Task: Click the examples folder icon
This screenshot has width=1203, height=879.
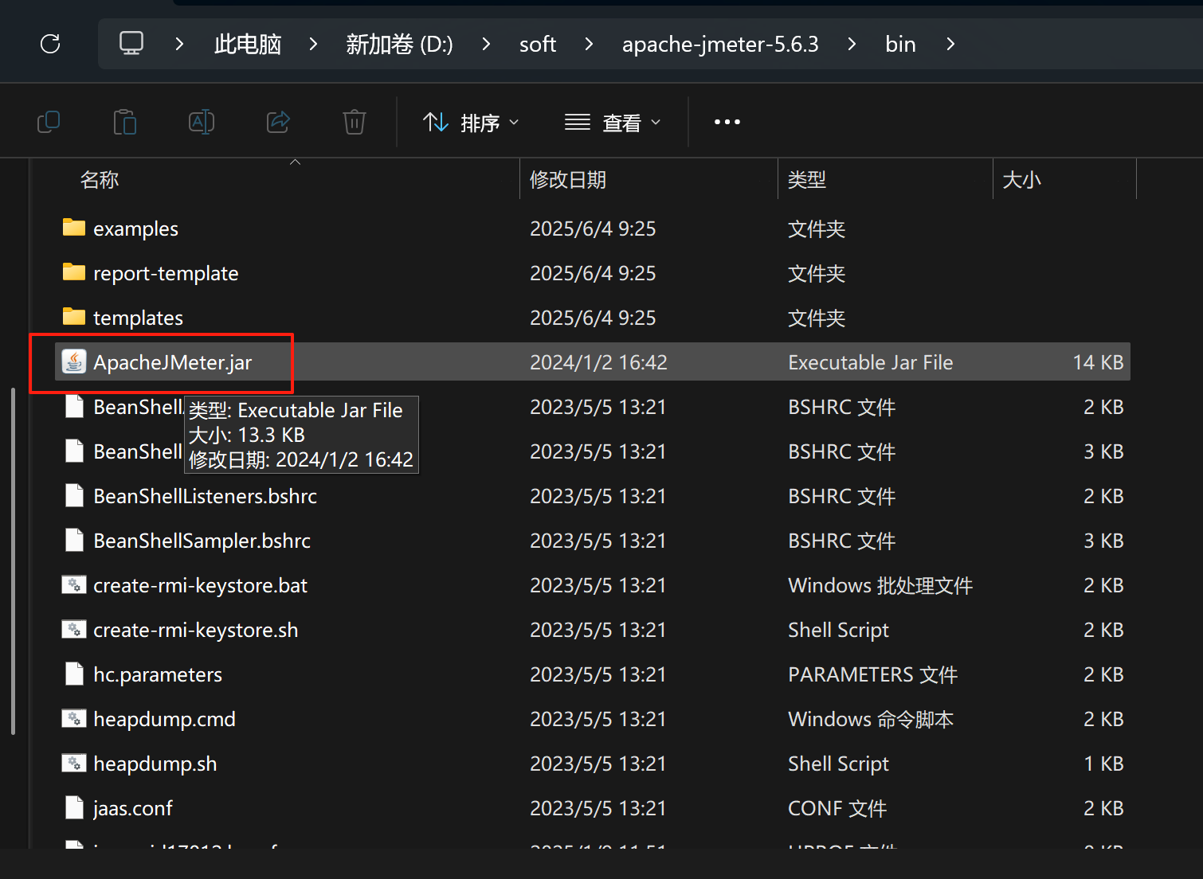Action: [74, 228]
